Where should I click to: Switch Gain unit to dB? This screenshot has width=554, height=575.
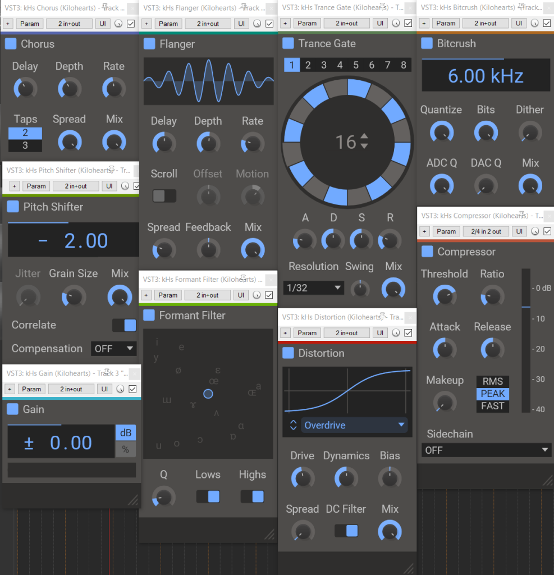126,433
